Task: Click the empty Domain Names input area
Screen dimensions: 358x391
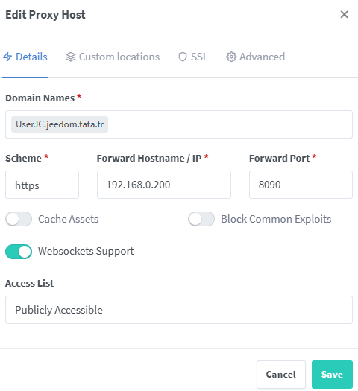Action: click(230, 124)
